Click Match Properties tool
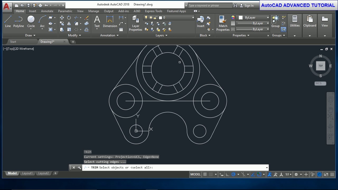338x190 pixels. click(223, 23)
